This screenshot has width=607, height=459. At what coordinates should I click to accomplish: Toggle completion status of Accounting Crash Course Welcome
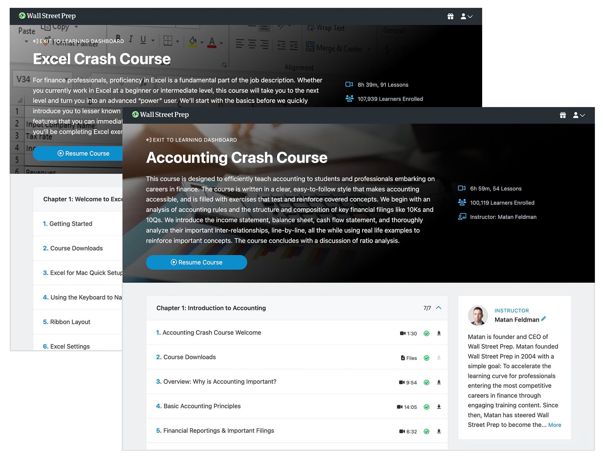click(426, 333)
